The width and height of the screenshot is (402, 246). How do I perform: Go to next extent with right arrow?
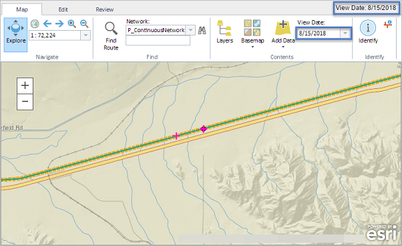59,24
